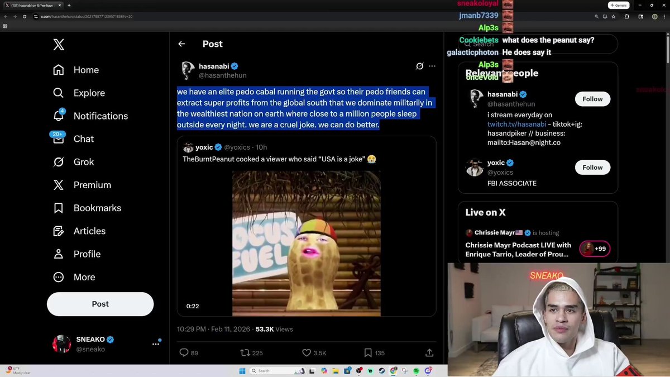The image size is (670, 377).
Task: Open Articles in the sidebar
Action: (x=79, y=231)
